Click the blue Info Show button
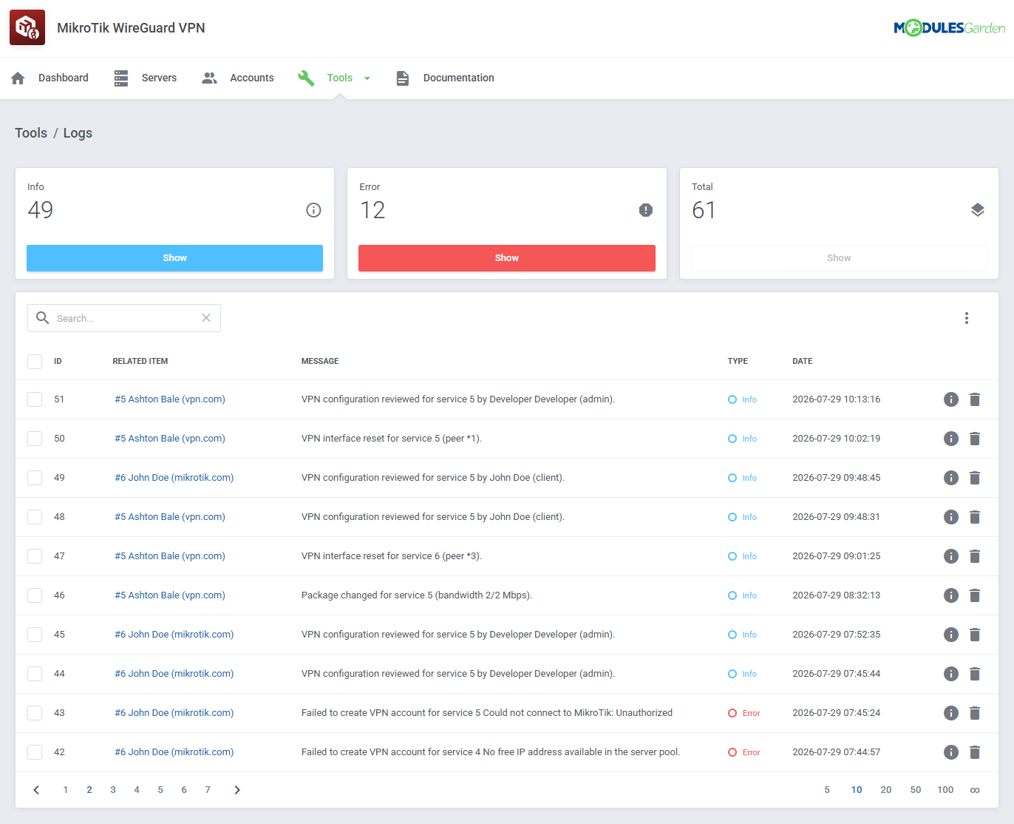The width and height of the screenshot is (1014, 824). [174, 258]
